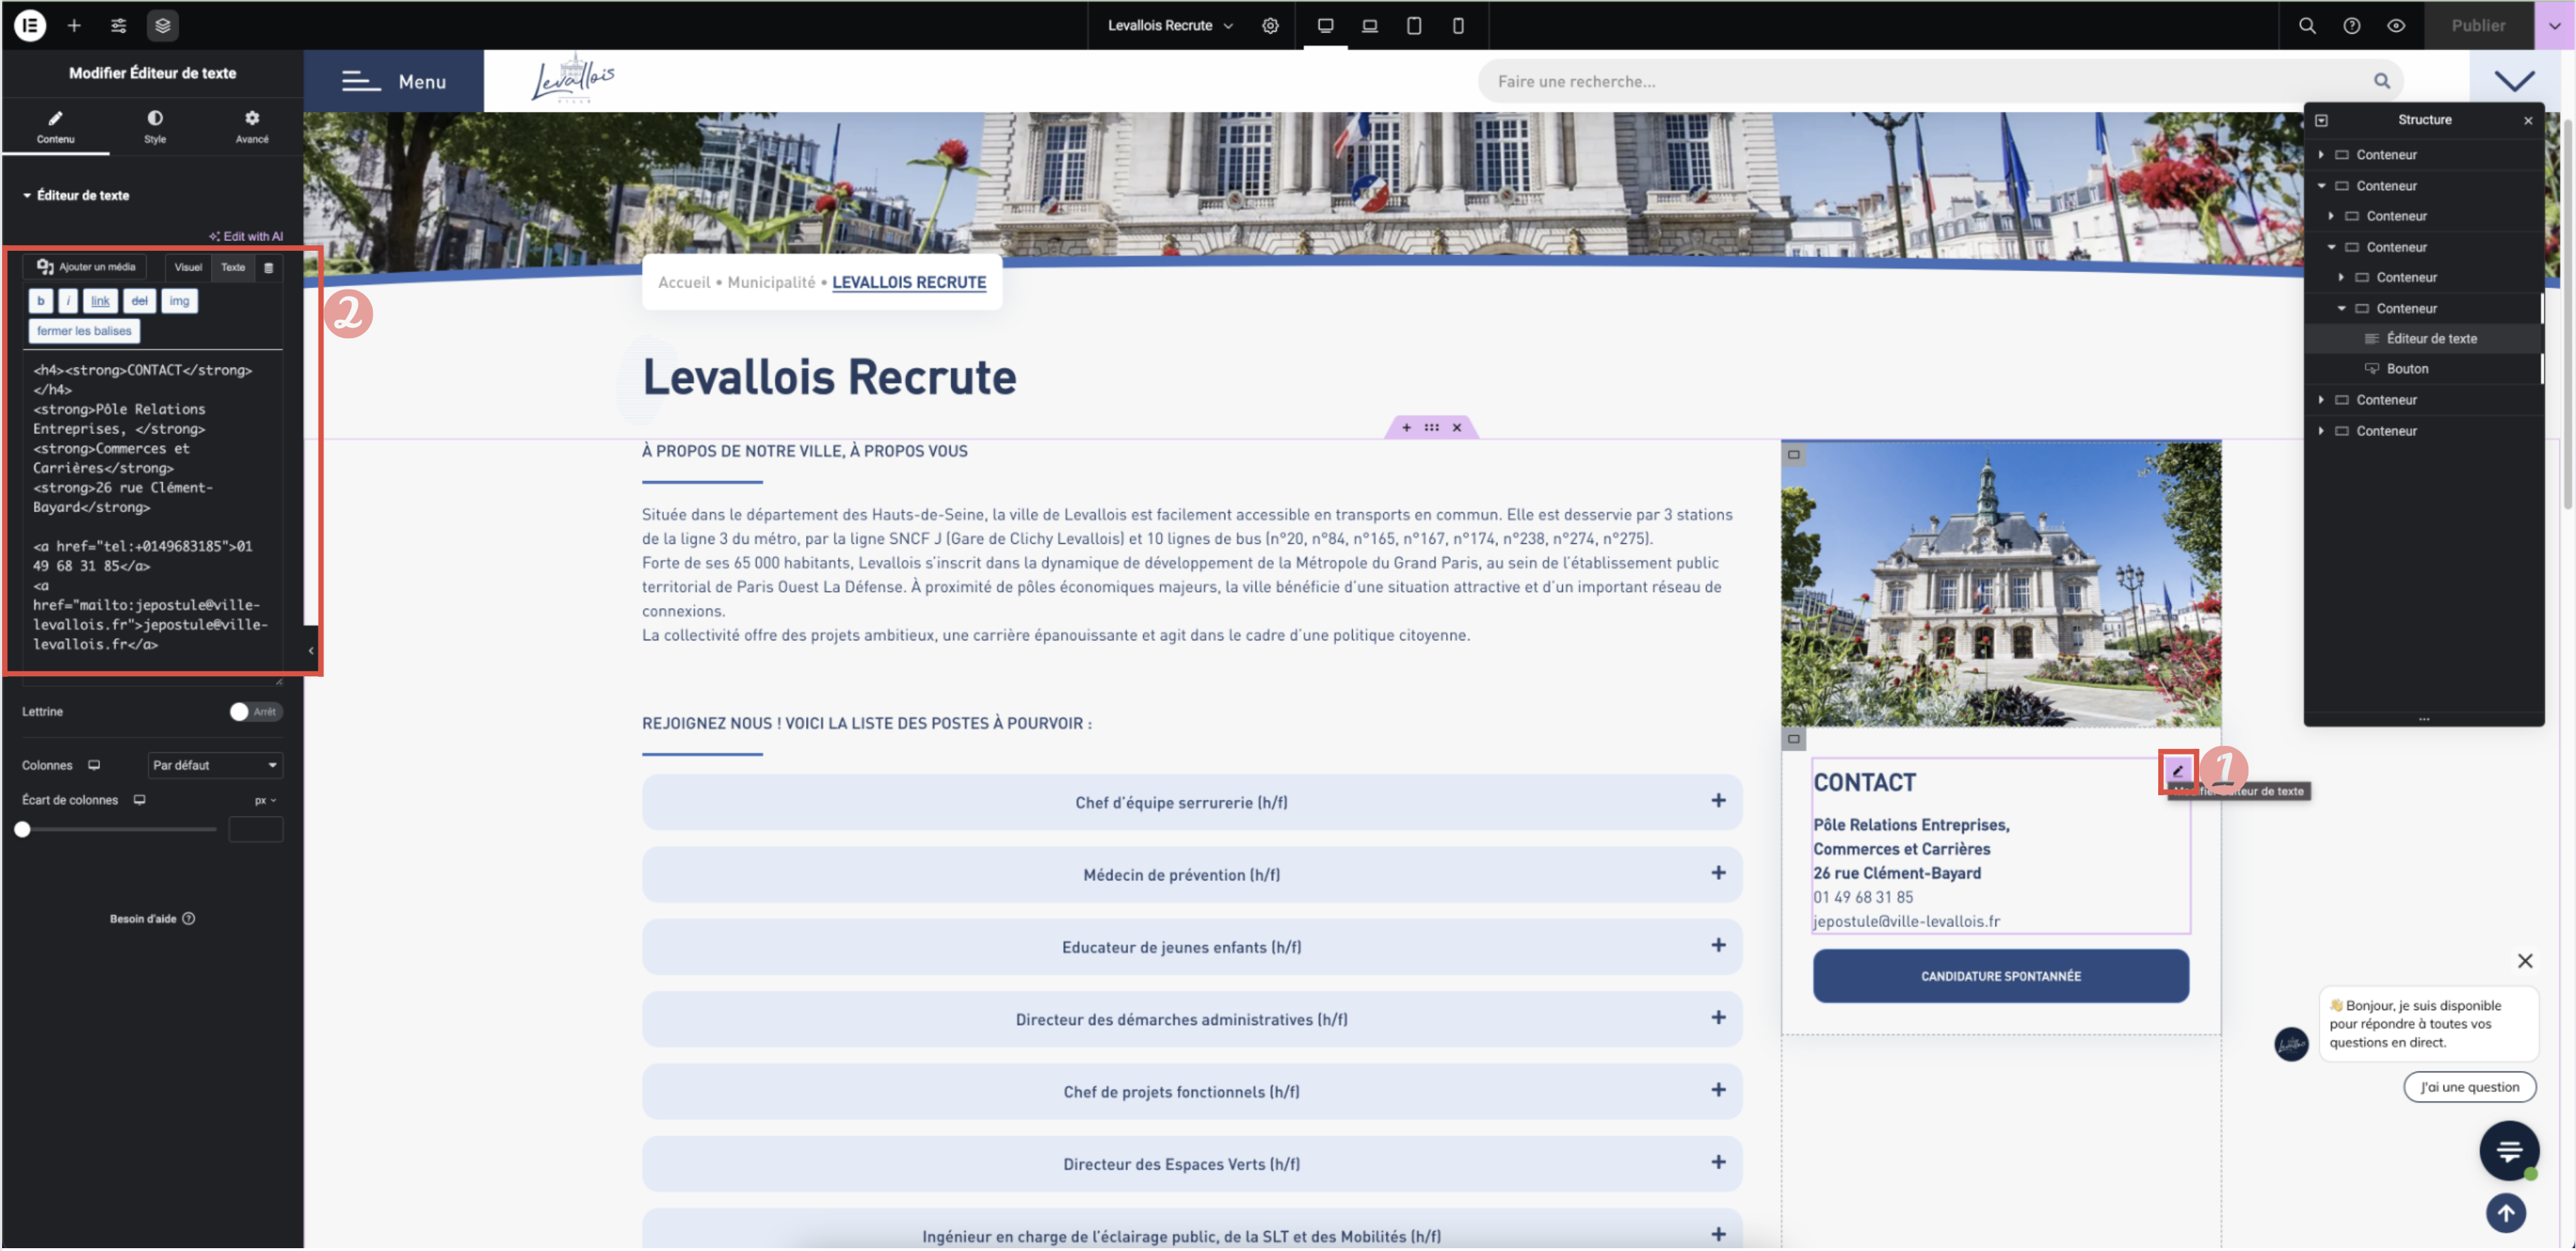Toggle the Structure layers icon
This screenshot has height=1251, width=2576.
(x=162, y=25)
